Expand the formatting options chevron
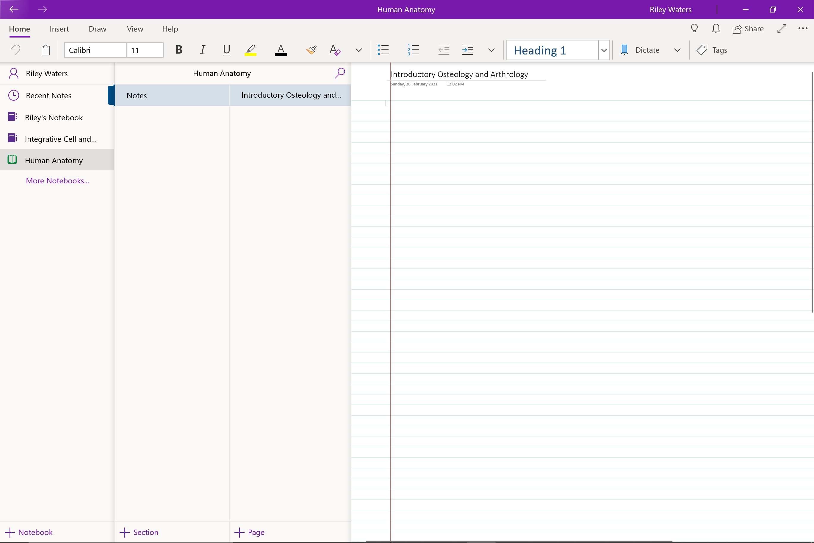The width and height of the screenshot is (814, 543). 358,50
